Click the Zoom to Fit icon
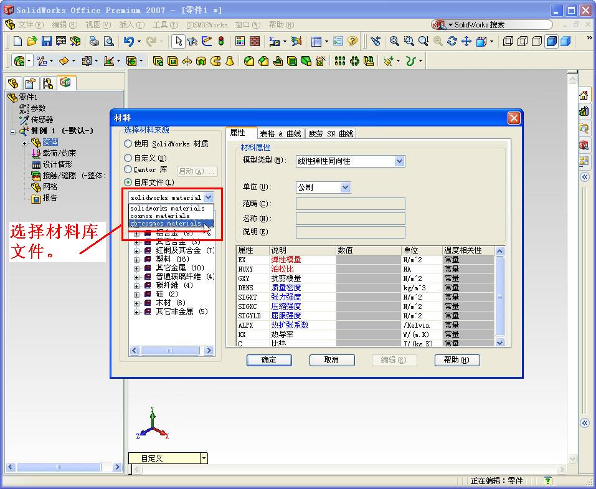This screenshot has height=489, width=596. click(394, 41)
